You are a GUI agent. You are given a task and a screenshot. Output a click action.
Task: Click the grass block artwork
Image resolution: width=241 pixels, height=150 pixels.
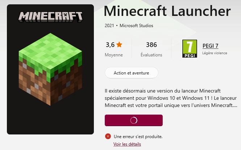tap(50, 69)
